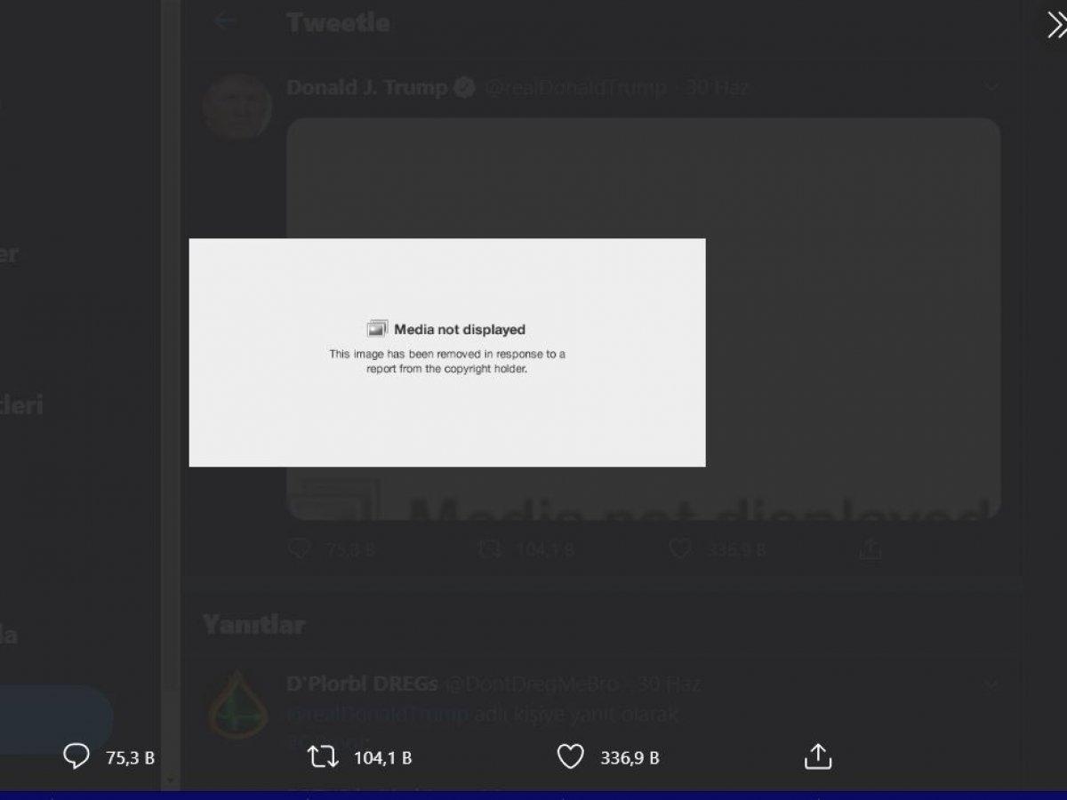Click the white reply bubble icon beside 75,3 B
Viewport: 1067px width, 800px height.
[x=77, y=757]
